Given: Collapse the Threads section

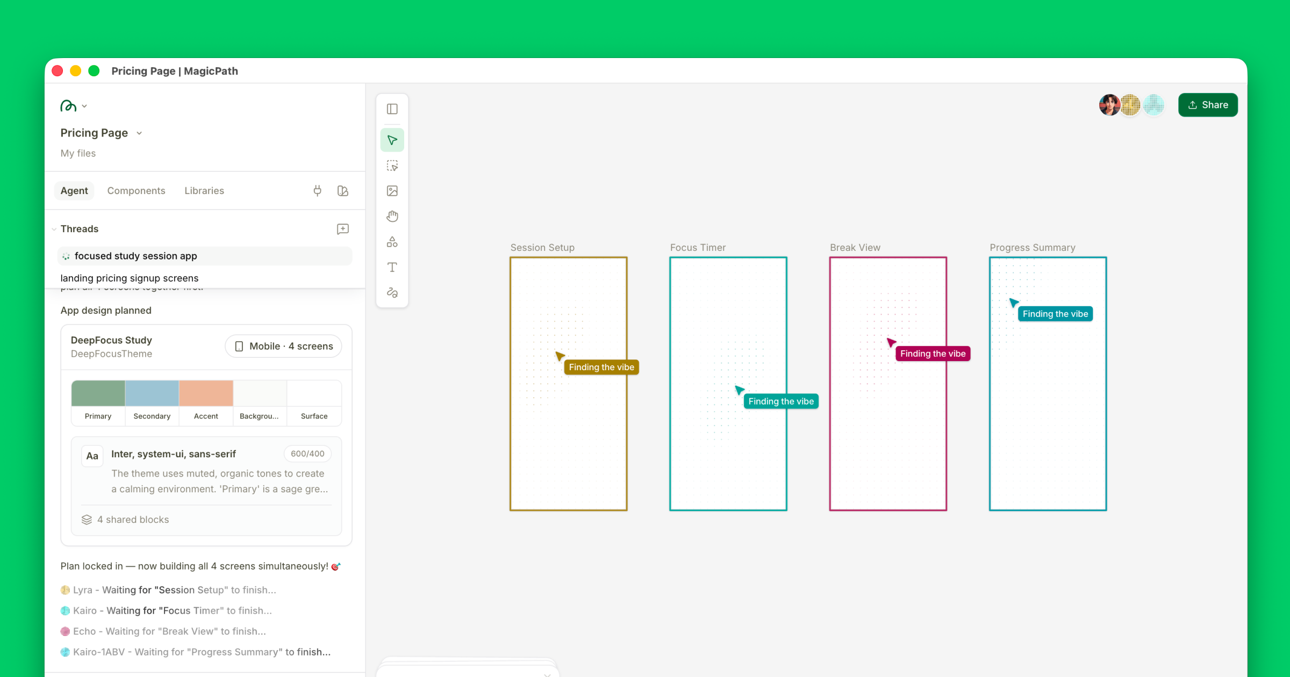Looking at the screenshot, I should click(x=54, y=229).
